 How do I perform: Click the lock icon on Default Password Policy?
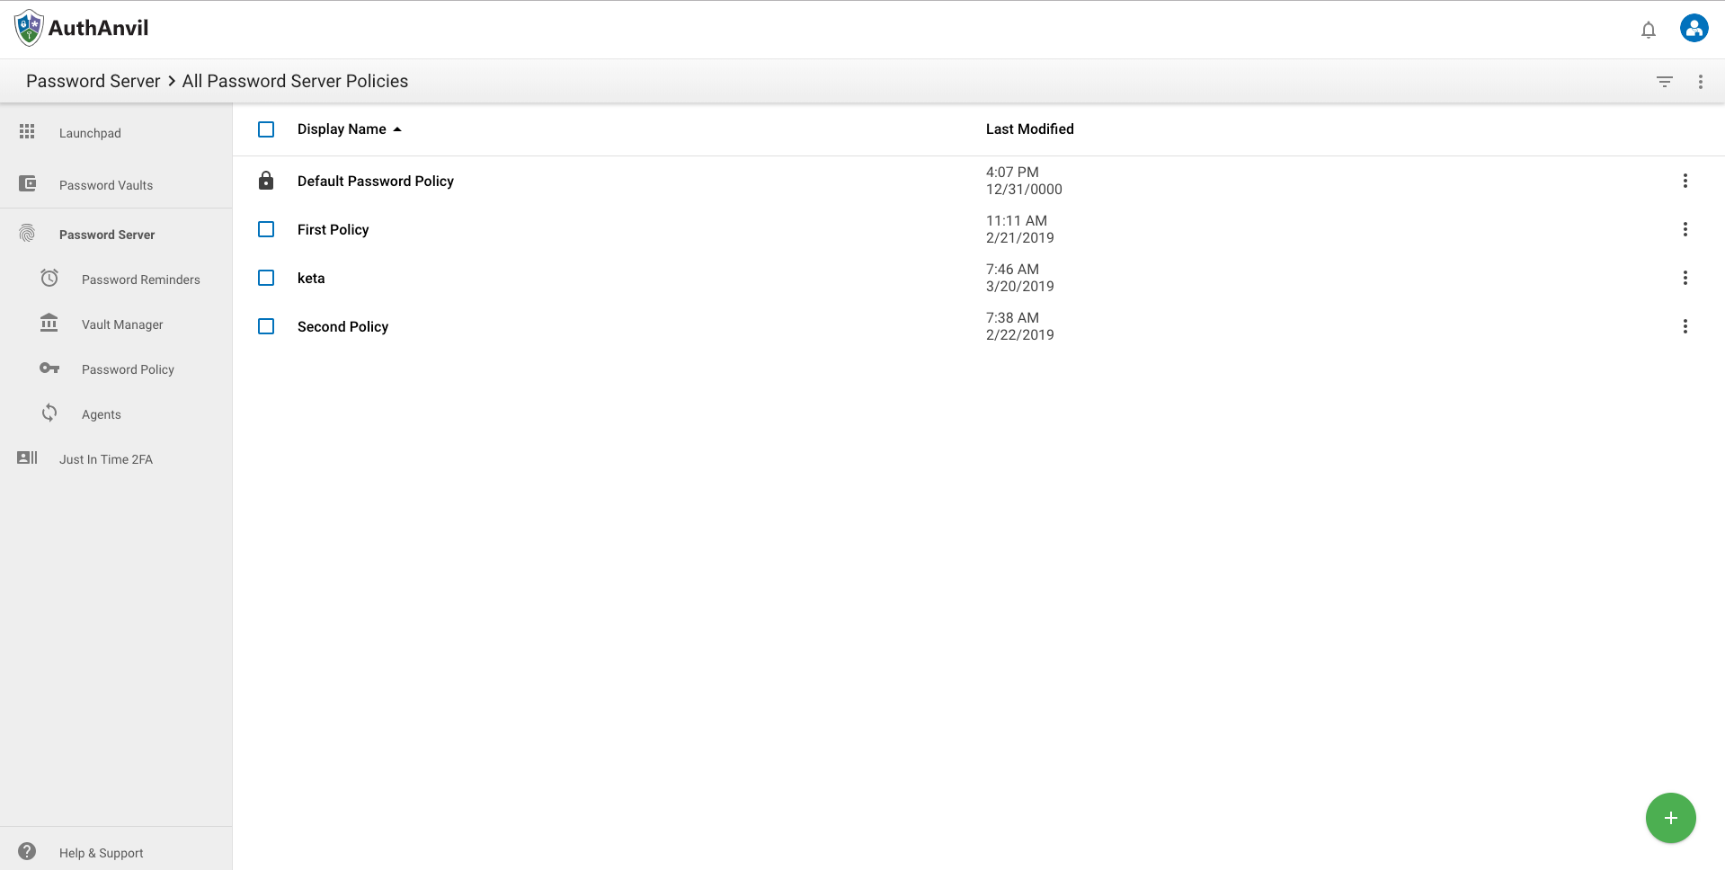pos(266,180)
